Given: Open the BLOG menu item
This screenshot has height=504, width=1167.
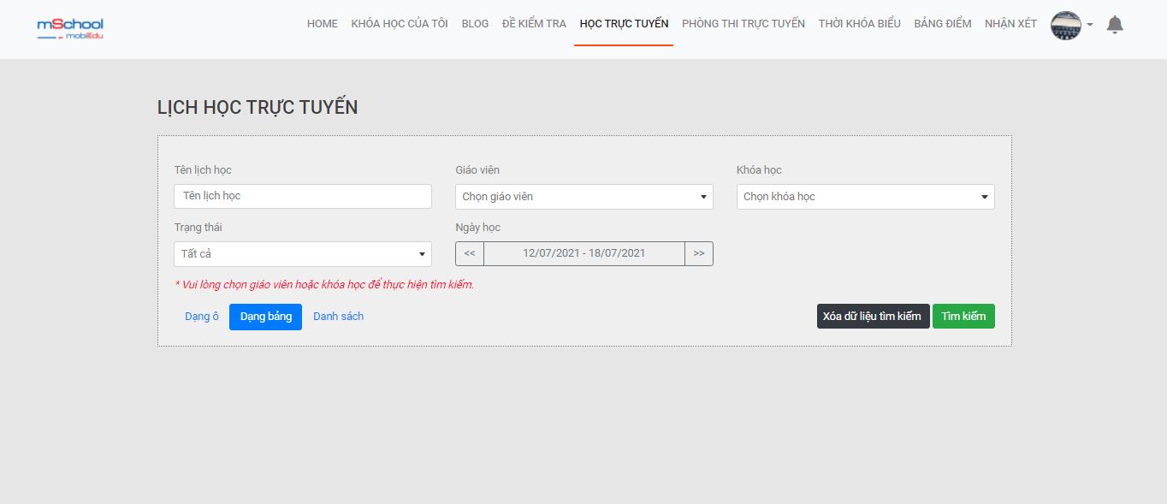Looking at the screenshot, I should tap(475, 24).
